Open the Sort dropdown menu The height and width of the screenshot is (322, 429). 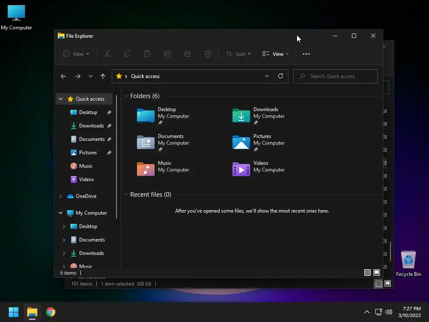coord(238,54)
